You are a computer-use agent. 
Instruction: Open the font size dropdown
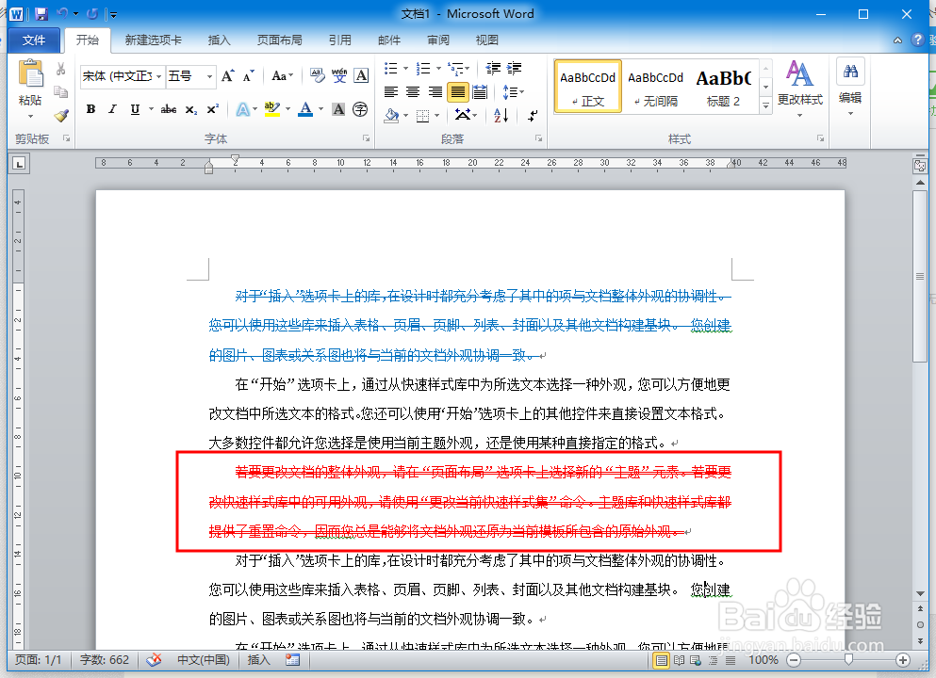point(210,74)
